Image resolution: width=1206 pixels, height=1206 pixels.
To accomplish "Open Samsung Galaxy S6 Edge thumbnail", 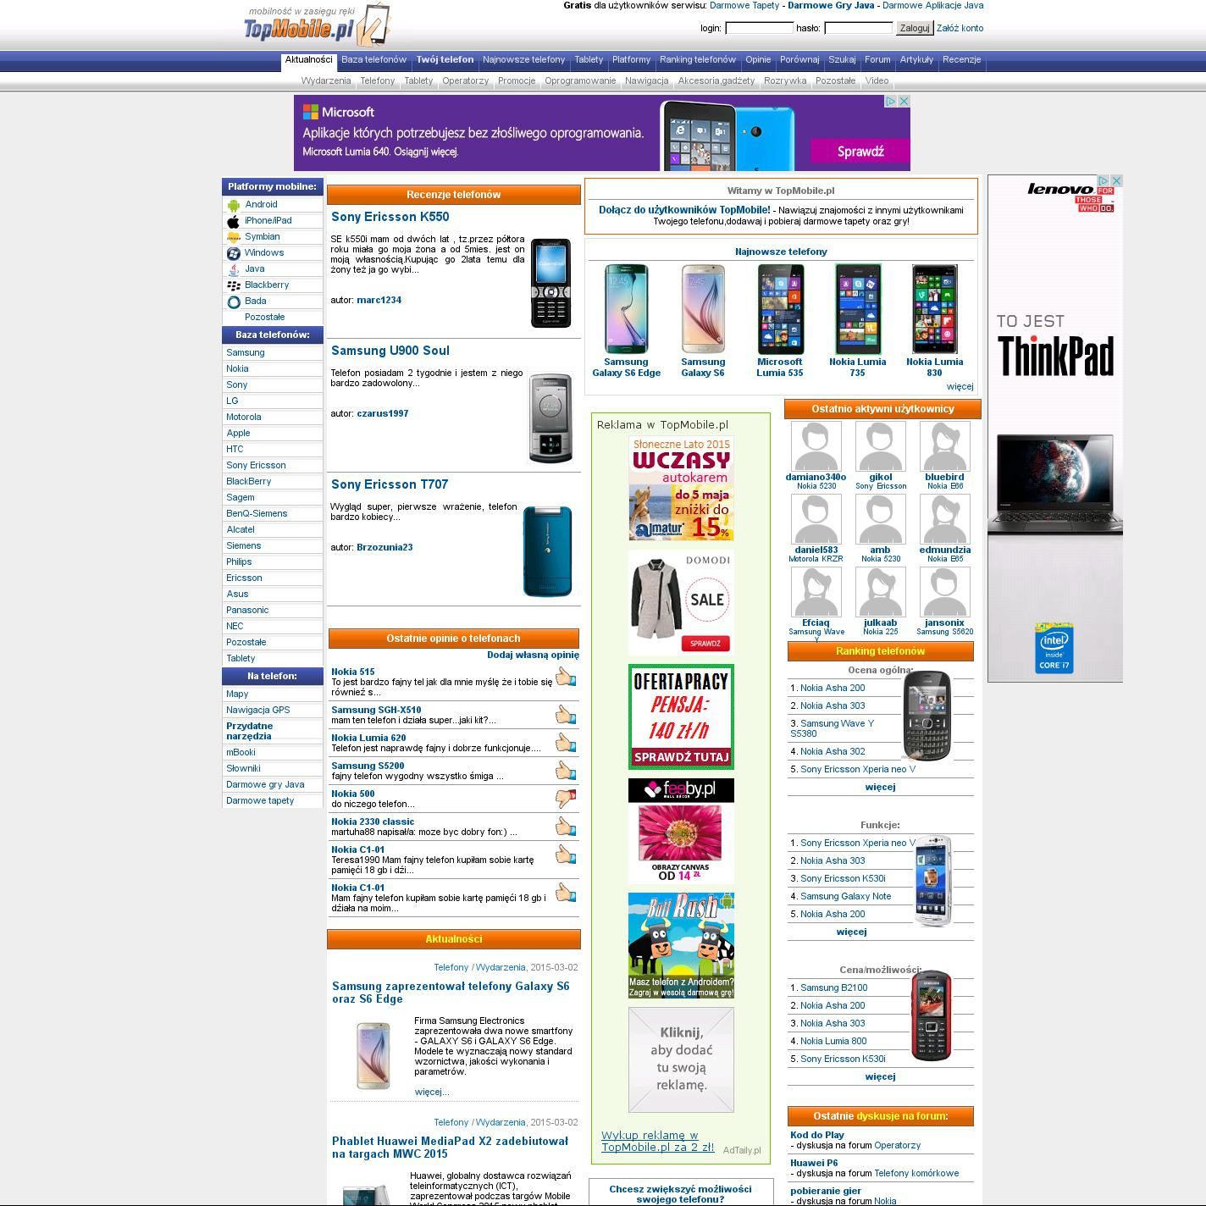I will (x=626, y=308).
